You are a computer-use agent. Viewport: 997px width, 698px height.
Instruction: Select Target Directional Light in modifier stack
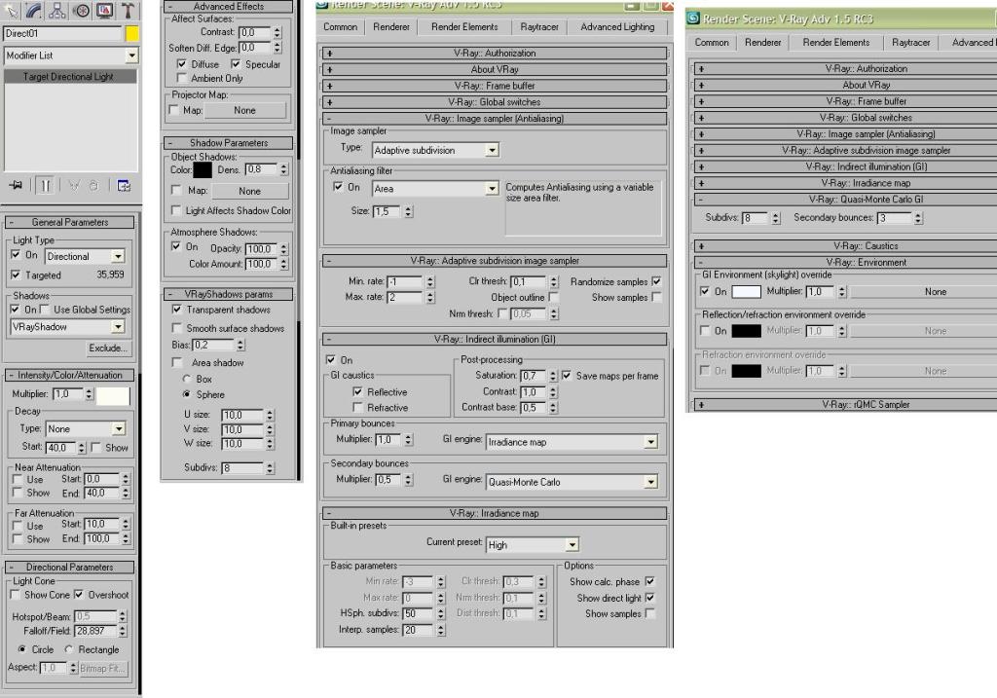click(70, 76)
